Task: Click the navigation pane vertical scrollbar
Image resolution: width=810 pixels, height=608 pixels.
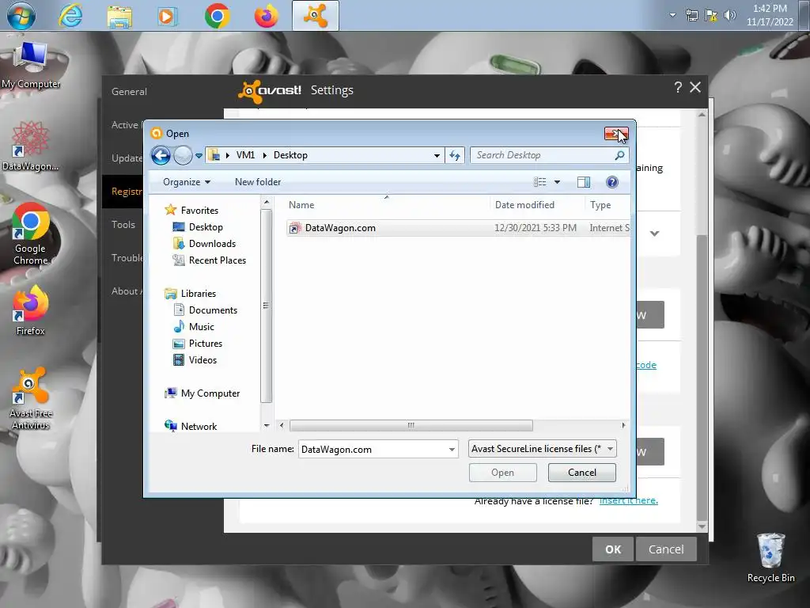Action: point(266,306)
